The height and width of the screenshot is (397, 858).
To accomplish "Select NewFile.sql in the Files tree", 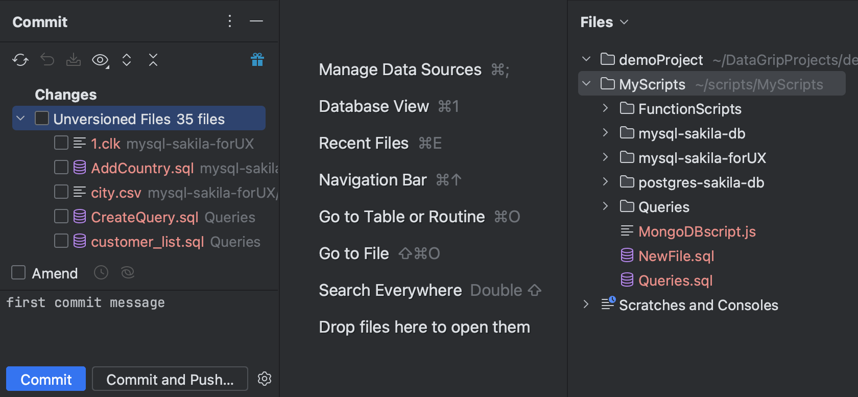I will 676,256.
